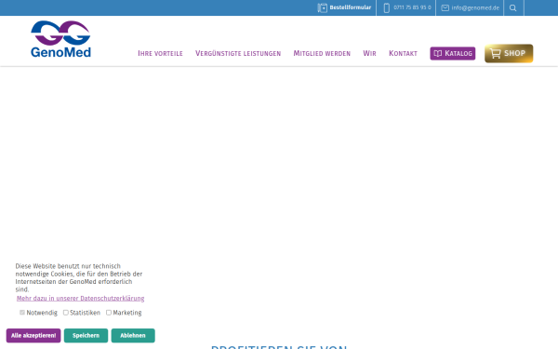Go to Mitglied werden page
Viewport: 558px width, 349px height.
[322, 53]
